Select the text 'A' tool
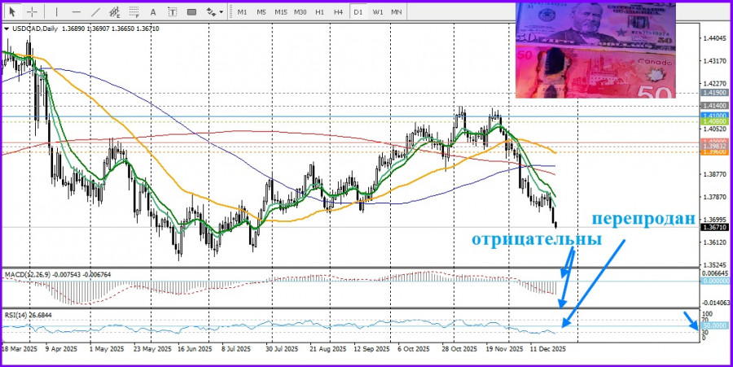Viewport: 733px width, 367px height. tap(155, 12)
